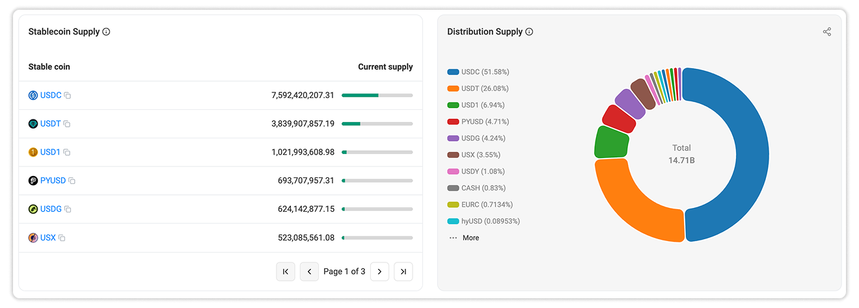Copy the USX token address
Viewport: 859px width, 308px height.
62,238
